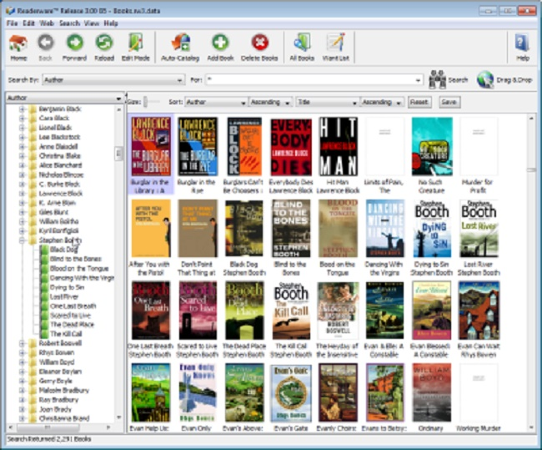Select Christianna Brand in author tree
The image size is (542, 450).
click(x=64, y=418)
